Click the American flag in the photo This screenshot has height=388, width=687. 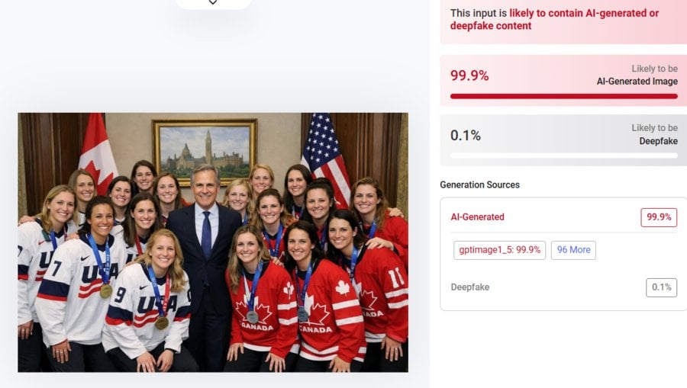pyautogui.click(x=325, y=152)
